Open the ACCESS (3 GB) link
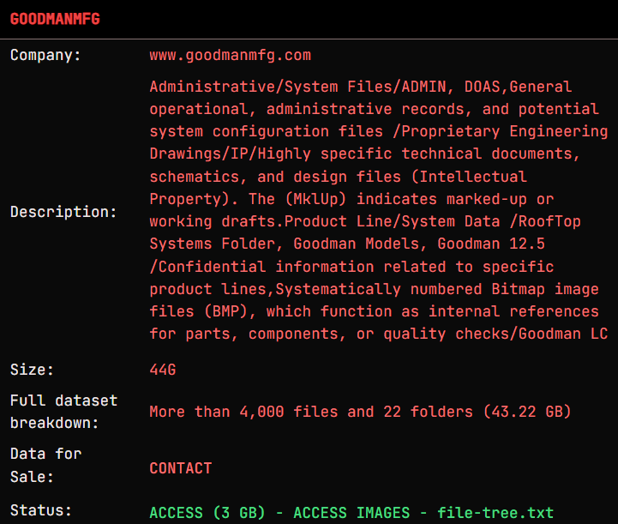The height and width of the screenshot is (524, 618). click(207, 513)
